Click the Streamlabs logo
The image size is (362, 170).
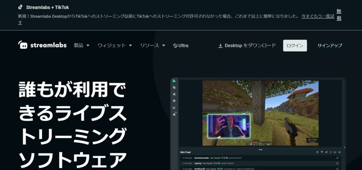(x=42, y=45)
